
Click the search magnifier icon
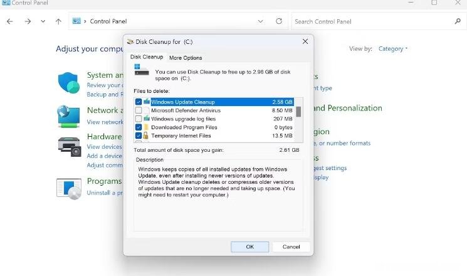coord(458,21)
